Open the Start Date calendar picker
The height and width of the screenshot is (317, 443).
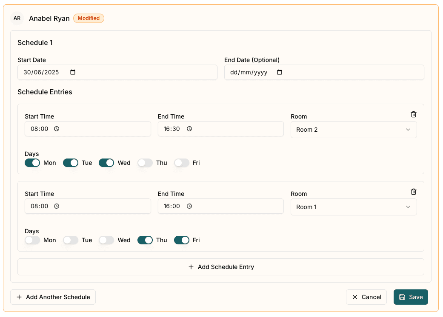click(73, 72)
